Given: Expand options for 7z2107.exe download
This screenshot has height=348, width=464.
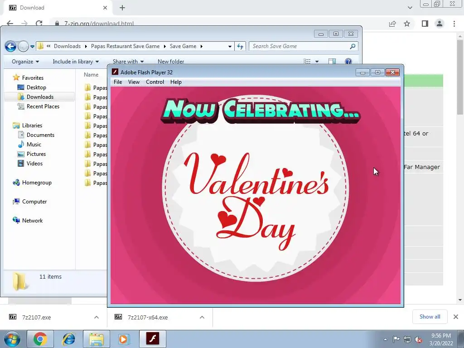Looking at the screenshot, I should (97, 317).
